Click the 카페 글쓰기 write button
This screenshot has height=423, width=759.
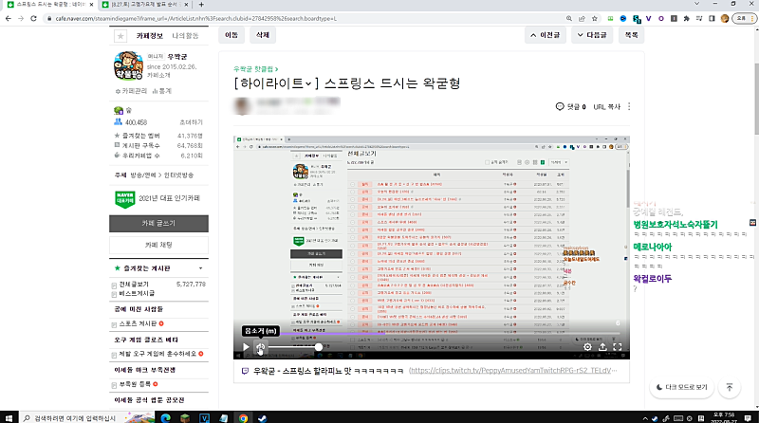(157, 223)
